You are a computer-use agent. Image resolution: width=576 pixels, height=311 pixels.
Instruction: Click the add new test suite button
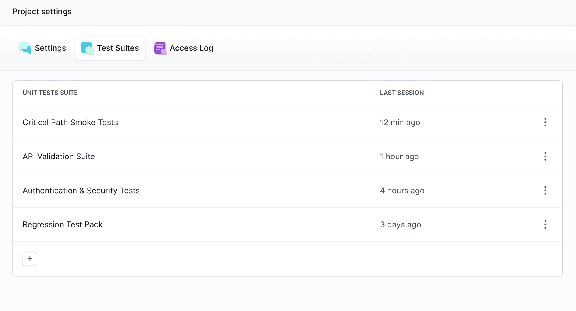coord(30,259)
